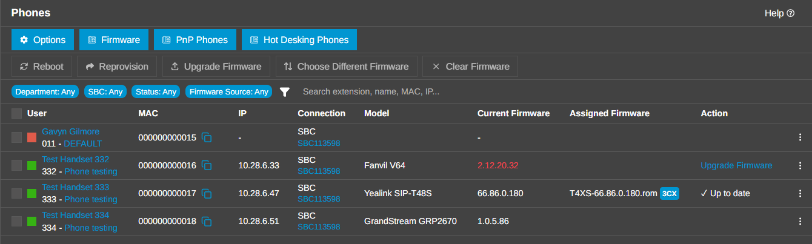This screenshot has width=812, height=244.
Task: Open Phone testing link for extension 334
Action: pyautogui.click(x=91, y=228)
